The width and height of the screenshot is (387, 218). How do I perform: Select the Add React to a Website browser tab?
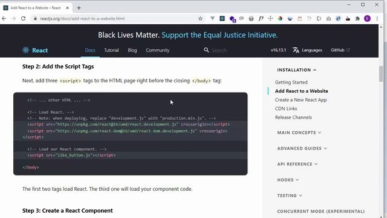pyautogui.click(x=35, y=8)
